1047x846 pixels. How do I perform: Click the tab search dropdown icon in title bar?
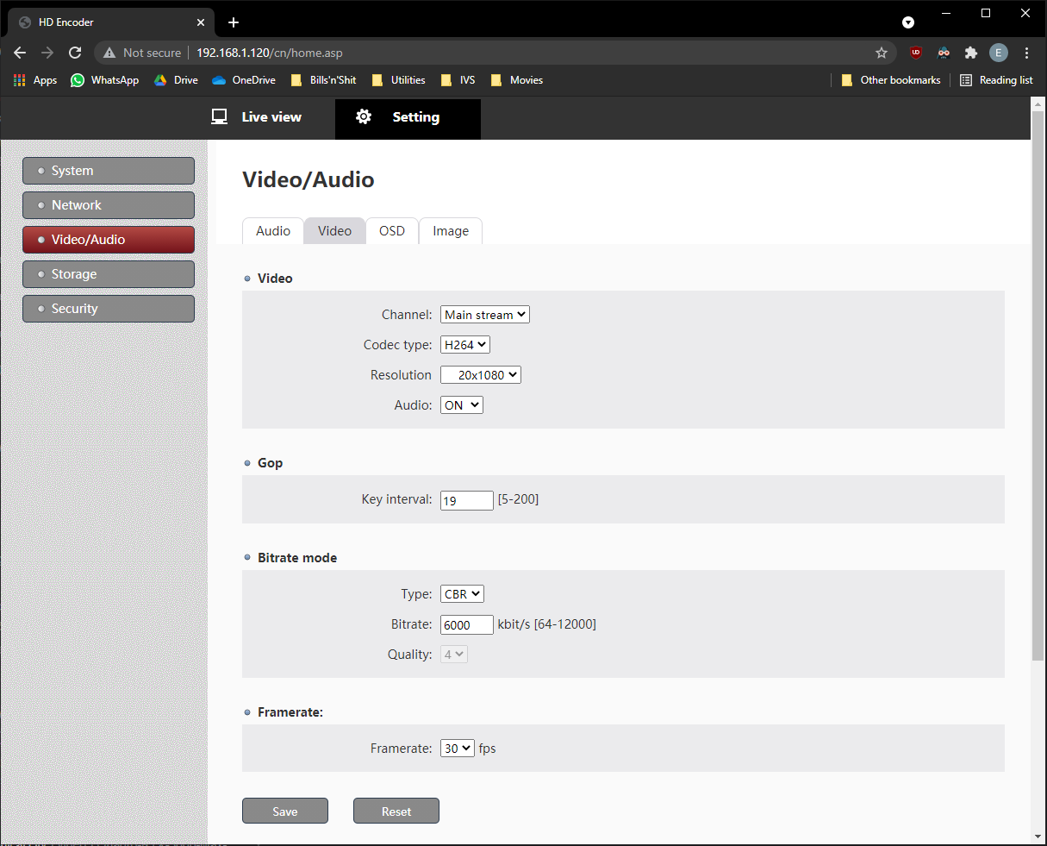[908, 22]
